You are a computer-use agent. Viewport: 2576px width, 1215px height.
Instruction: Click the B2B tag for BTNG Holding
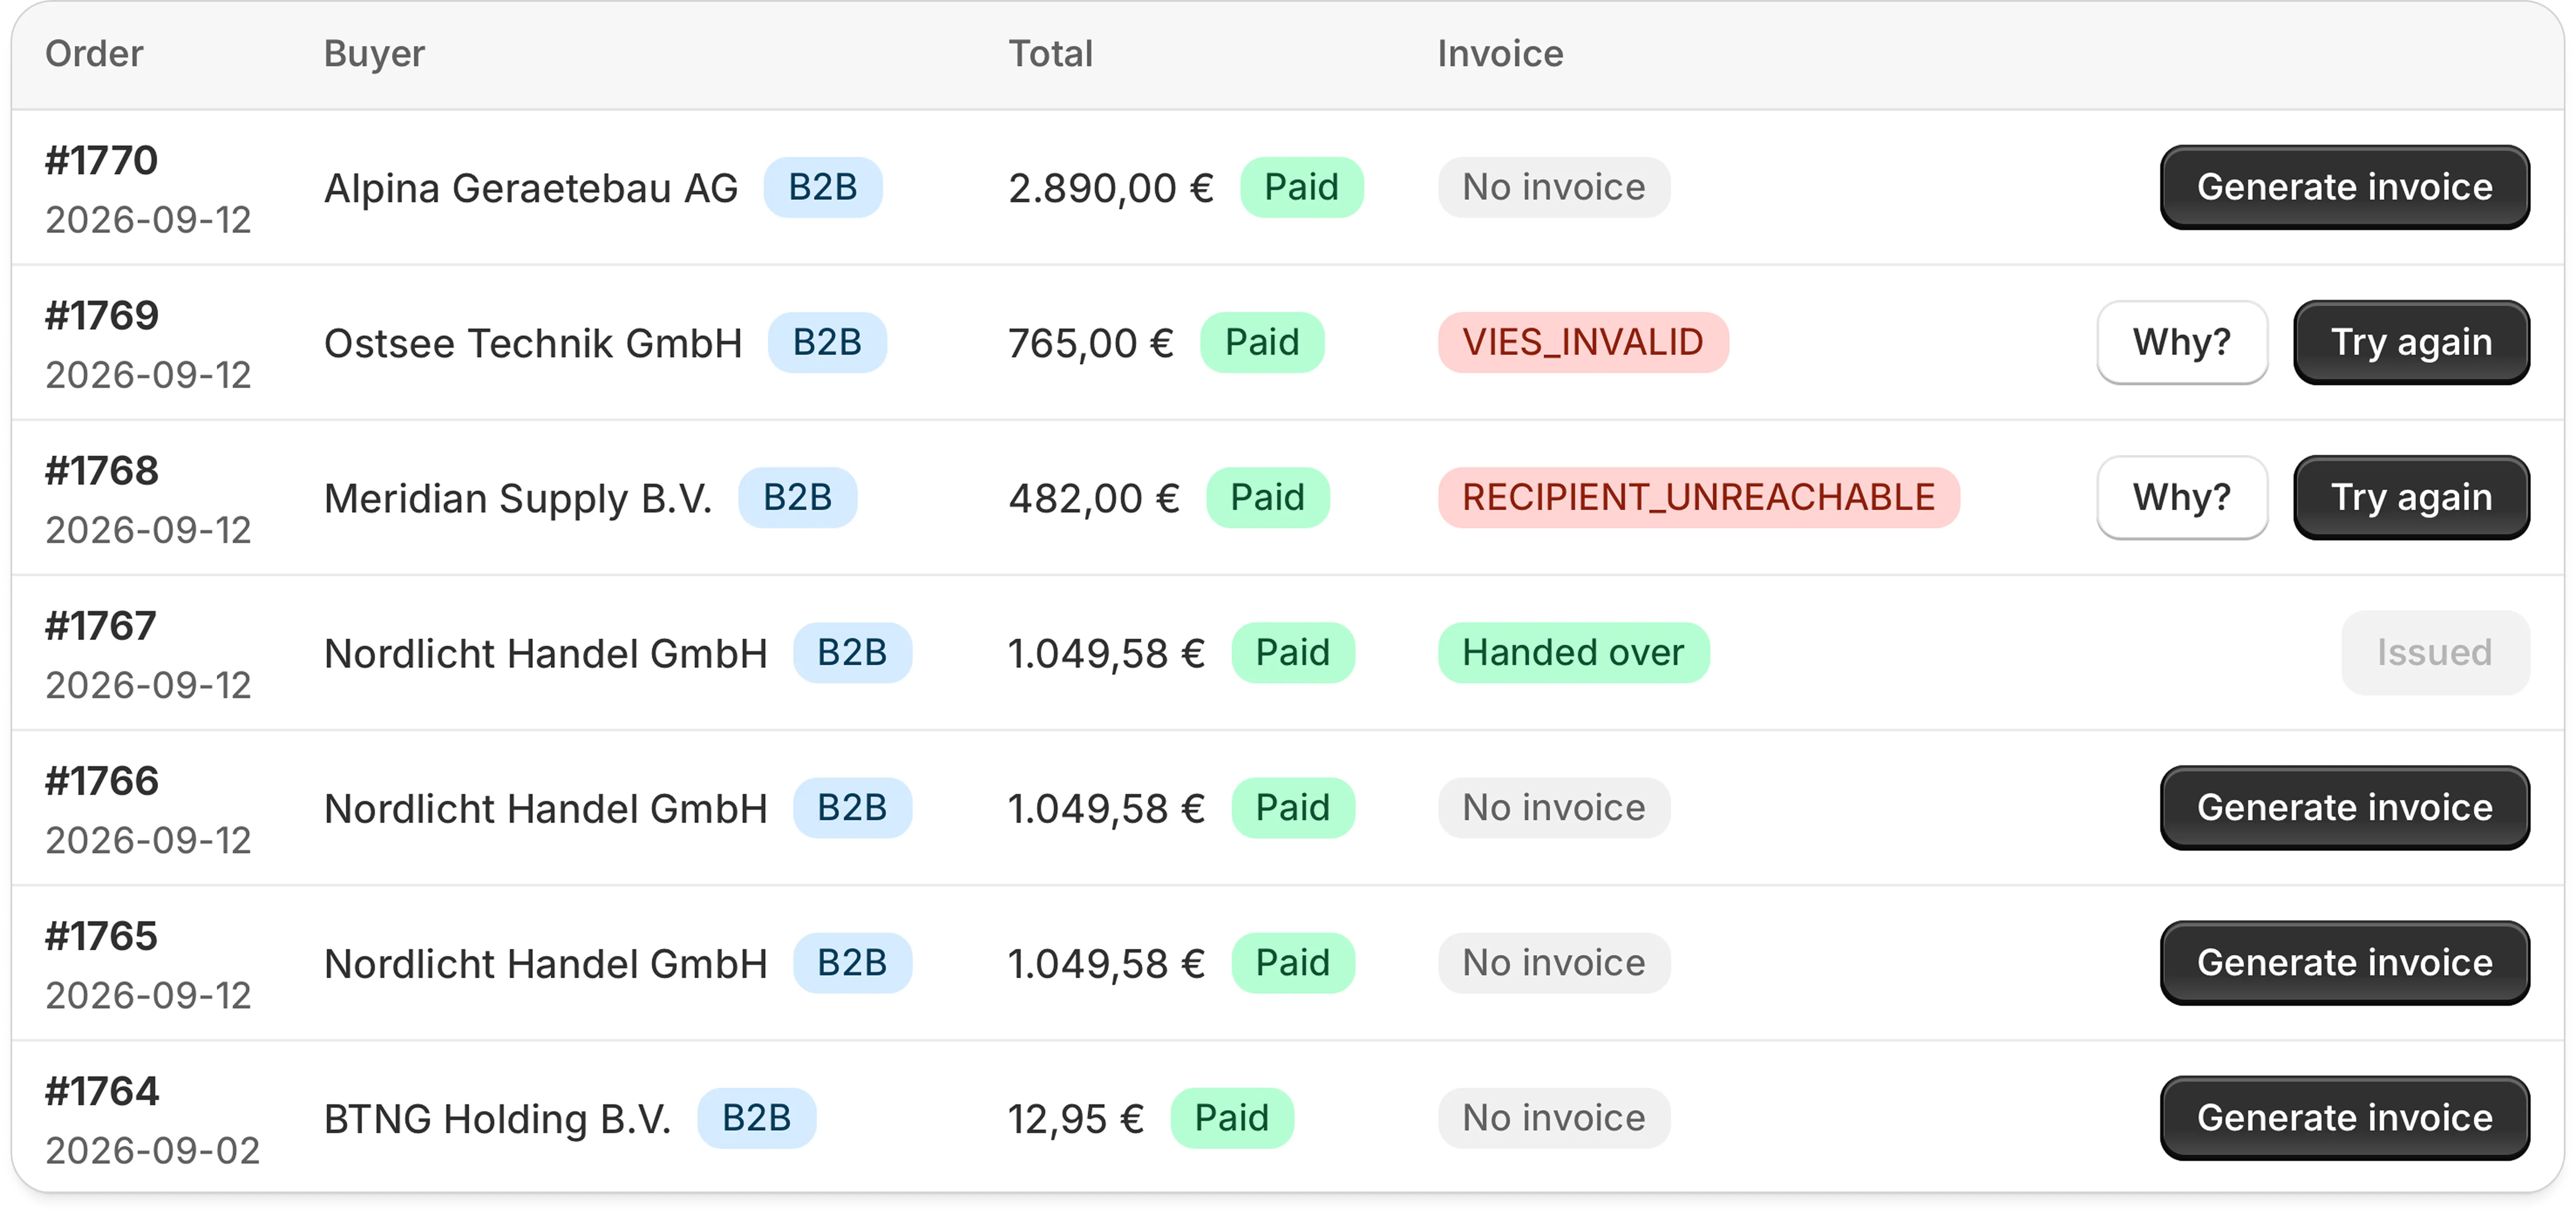[757, 1117]
